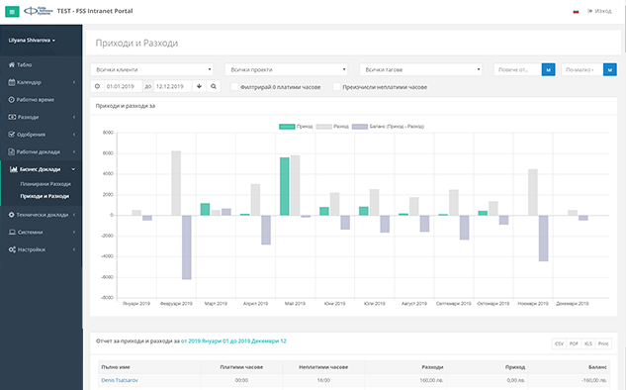This screenshot has height=390, width=626.
Task: Open the Всички клиенти dropdown
Action: 151,69
